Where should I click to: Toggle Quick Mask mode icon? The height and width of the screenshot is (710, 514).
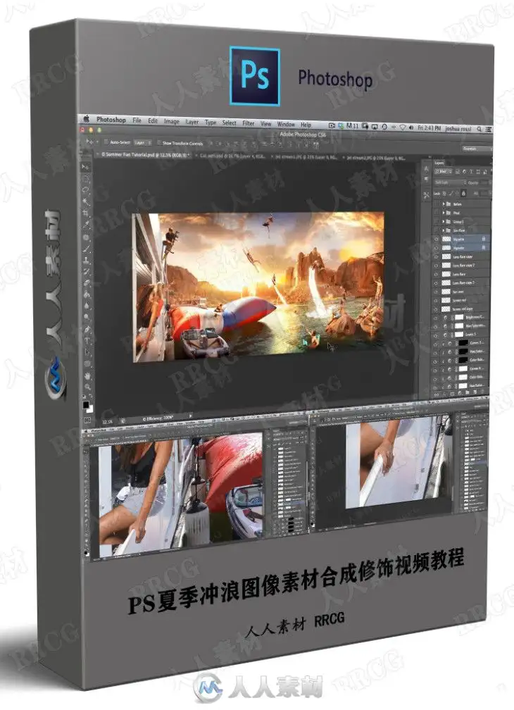87,420
